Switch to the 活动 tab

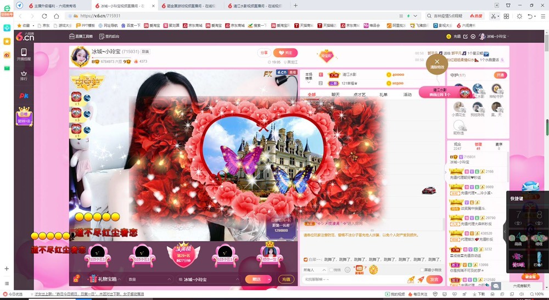point(407,95)
